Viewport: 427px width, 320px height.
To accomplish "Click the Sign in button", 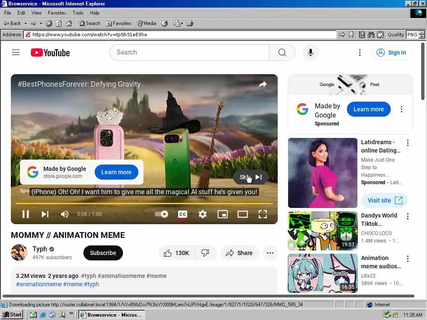I will [392, 52].
